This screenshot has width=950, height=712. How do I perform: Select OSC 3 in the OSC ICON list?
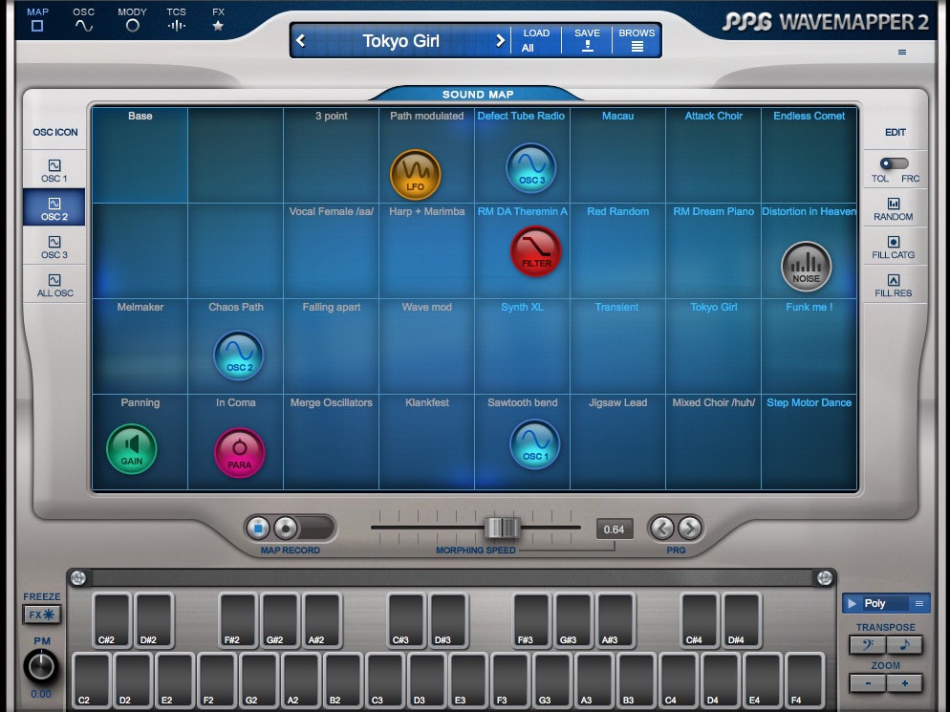54,246
